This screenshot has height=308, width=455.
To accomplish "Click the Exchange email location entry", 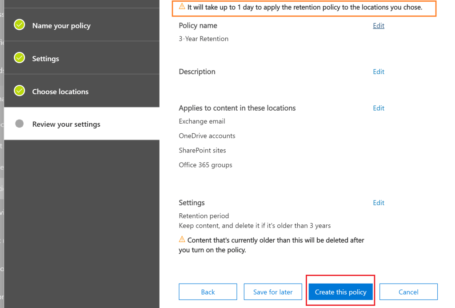I will (202, 121).
